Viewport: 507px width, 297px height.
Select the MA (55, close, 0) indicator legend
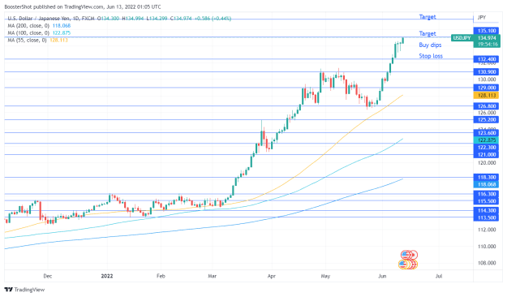tap(37, 40)
